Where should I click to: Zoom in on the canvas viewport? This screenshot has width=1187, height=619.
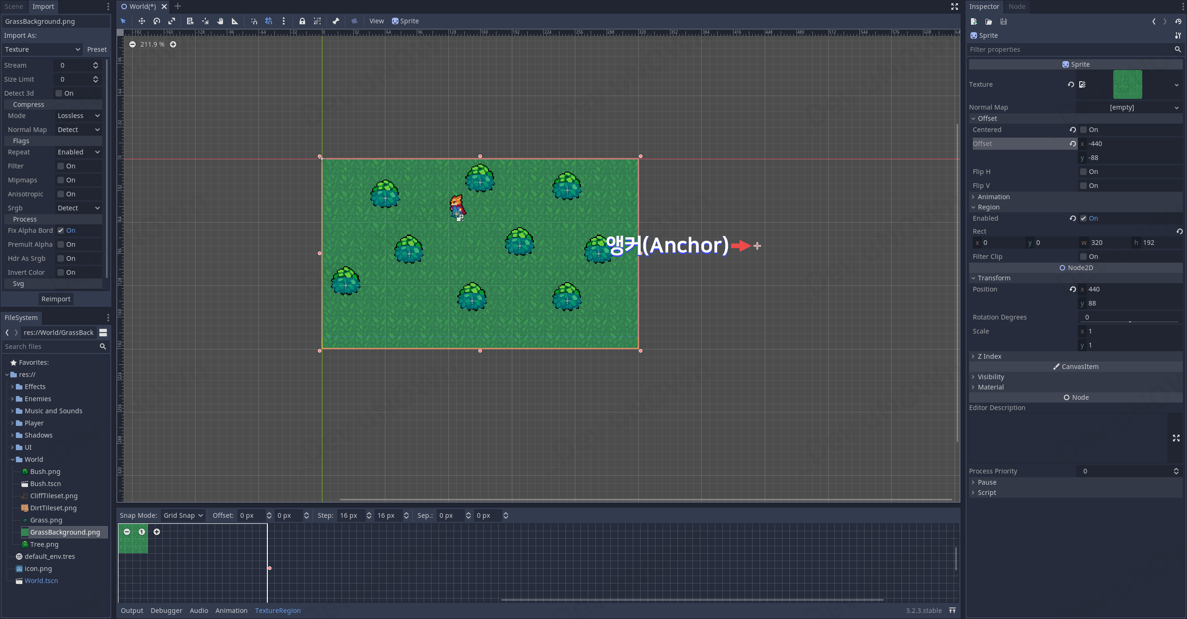[x=173, y=44]
